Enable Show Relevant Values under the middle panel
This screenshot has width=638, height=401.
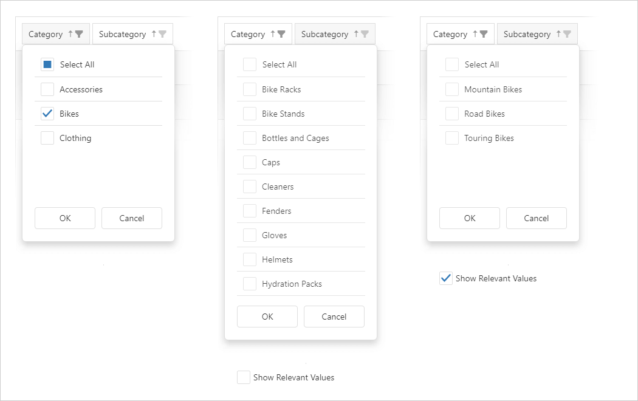click(244, 377)
